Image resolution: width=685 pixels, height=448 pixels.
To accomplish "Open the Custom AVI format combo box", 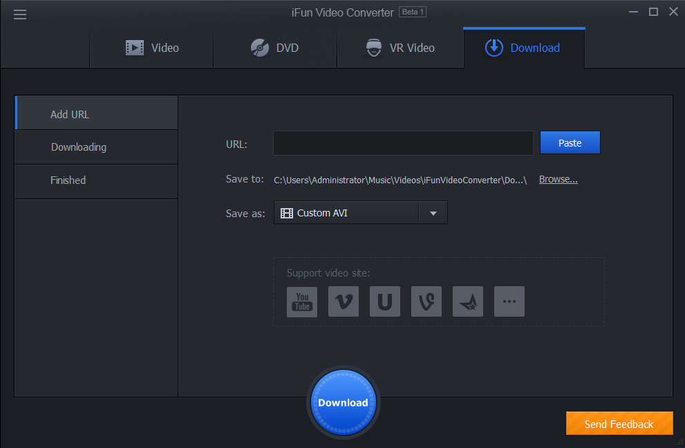I will 360,213.
